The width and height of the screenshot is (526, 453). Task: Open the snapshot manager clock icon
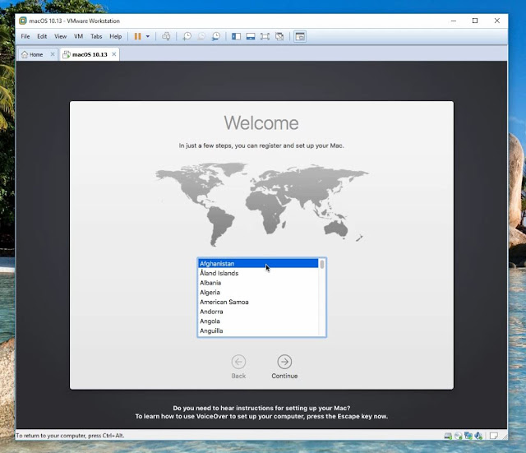pos(215,36)
